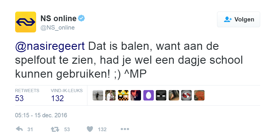Reply to the tweet via arrow icon
This screenshot has width=275, height=137.
tap(20, 129)
